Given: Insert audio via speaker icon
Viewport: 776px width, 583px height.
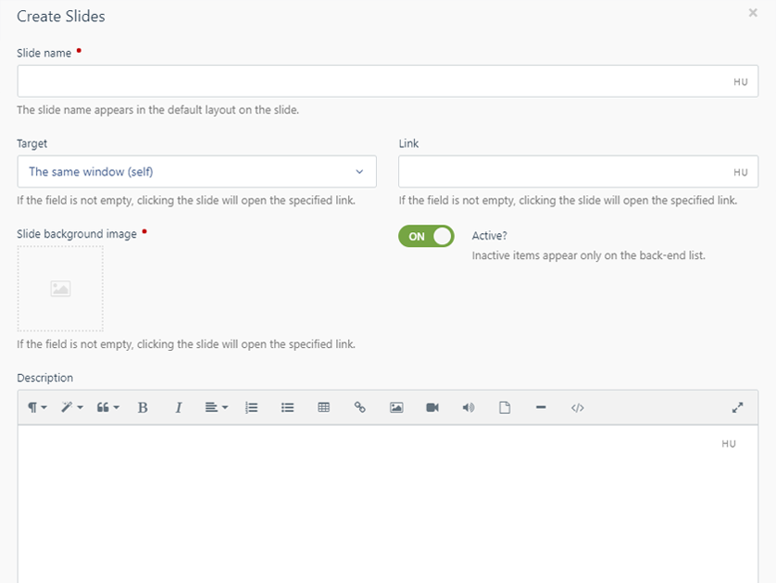Looking at the screenshot, I should (469, 407).
